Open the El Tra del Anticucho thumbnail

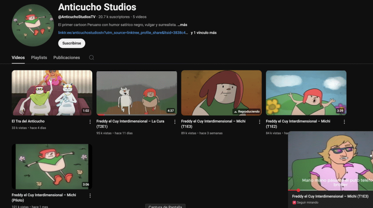coord(52,93)
